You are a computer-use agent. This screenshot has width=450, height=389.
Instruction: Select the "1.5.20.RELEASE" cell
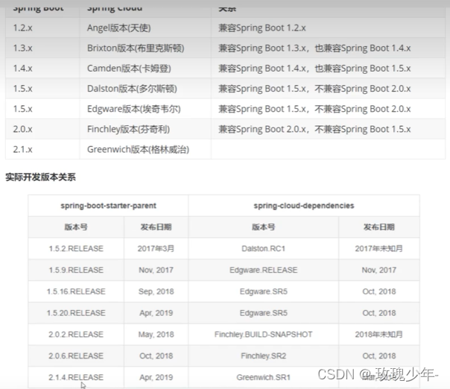pos(76,313)
